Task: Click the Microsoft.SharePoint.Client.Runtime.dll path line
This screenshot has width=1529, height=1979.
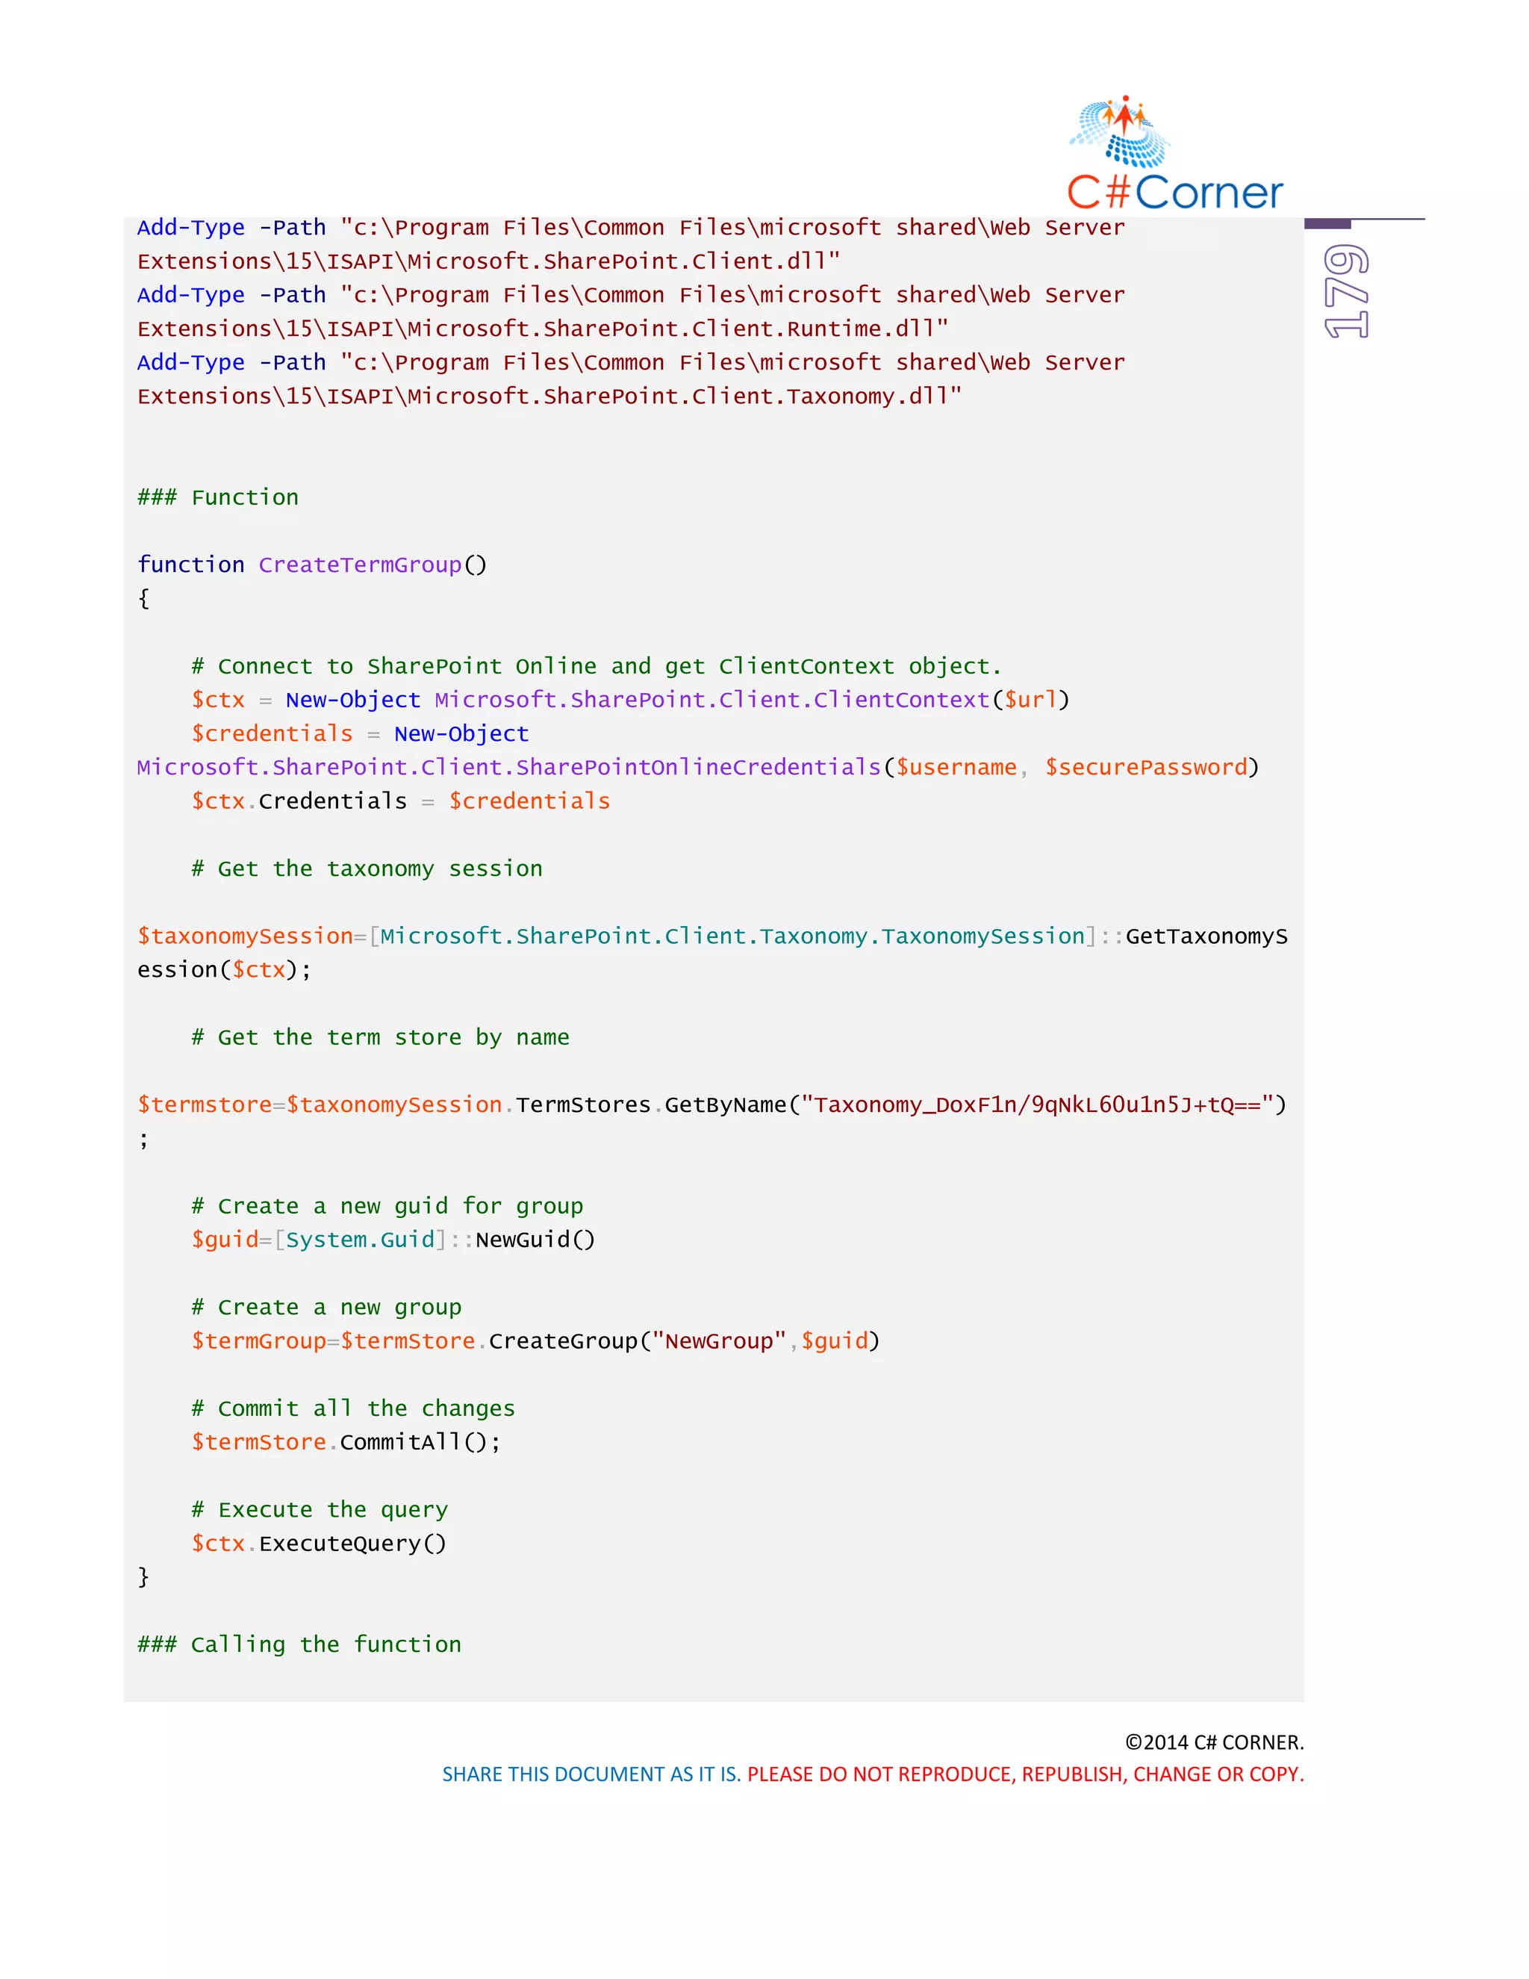Action: (543, 329)
